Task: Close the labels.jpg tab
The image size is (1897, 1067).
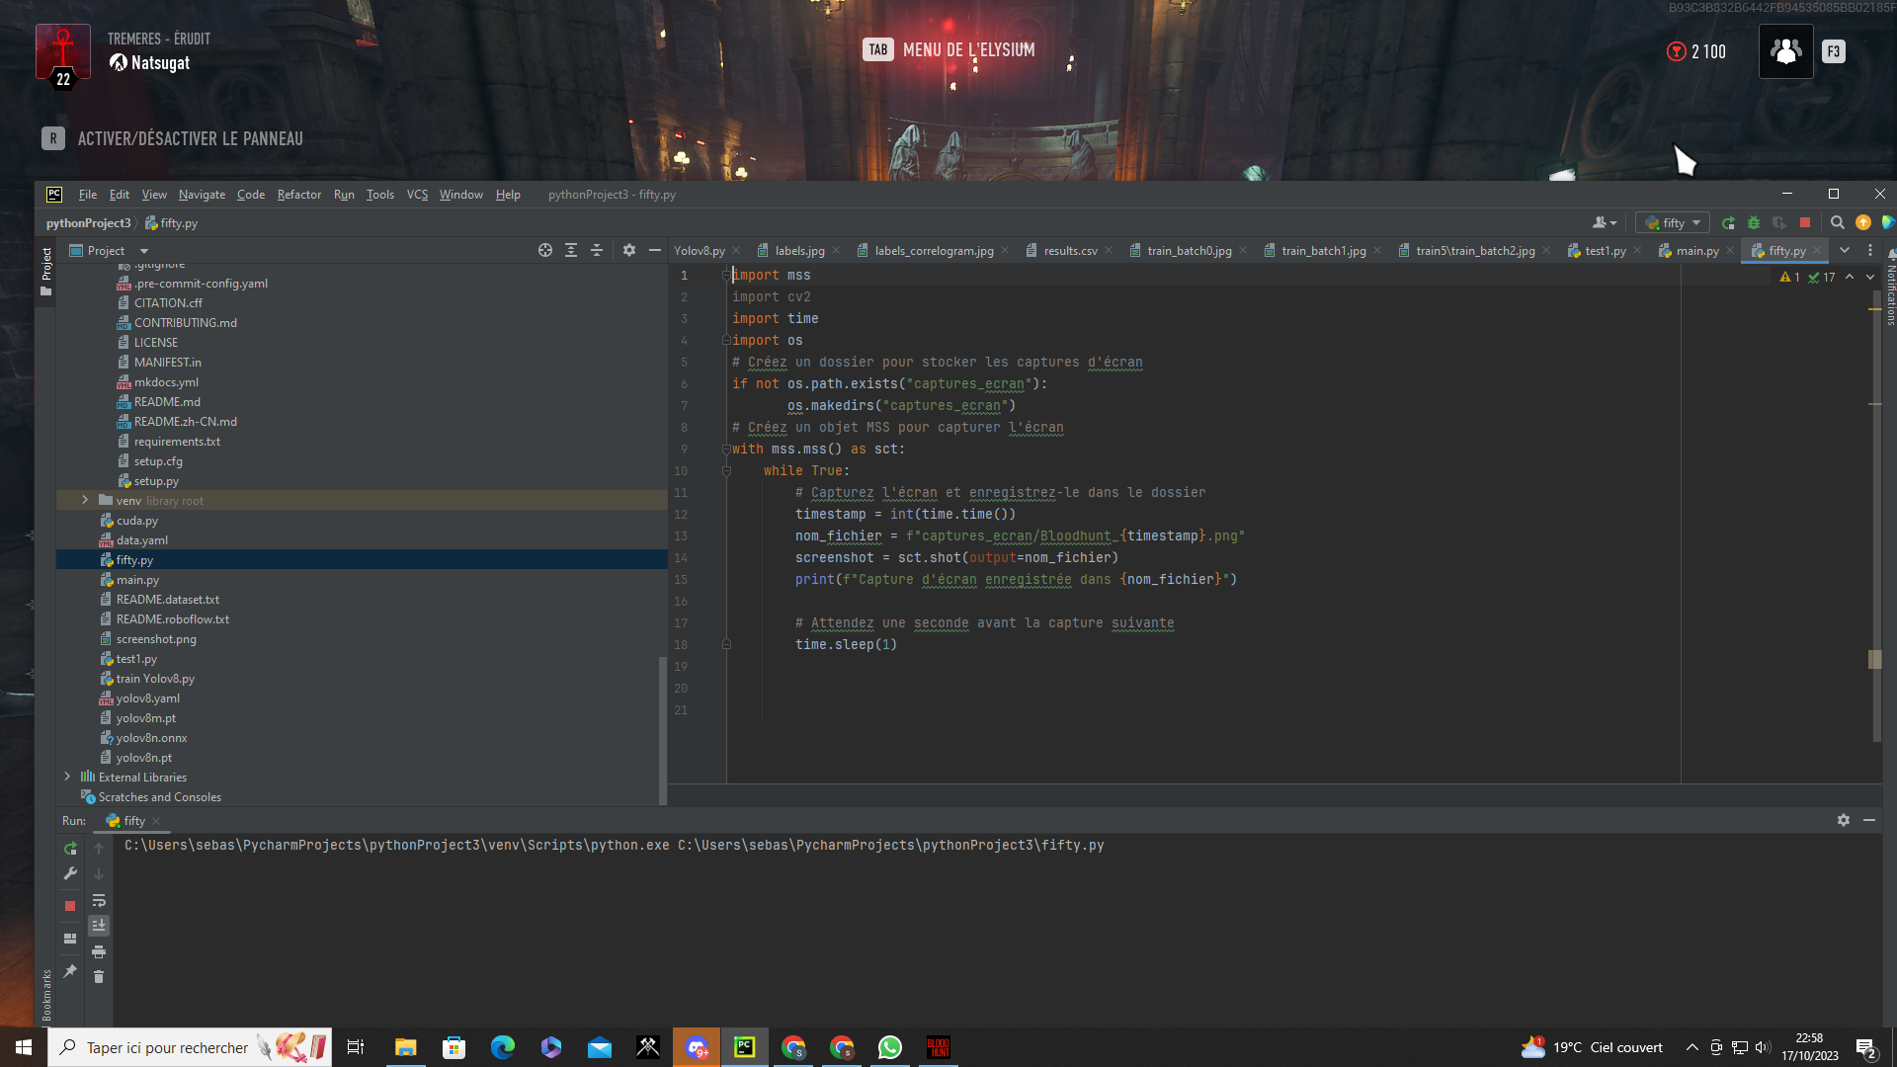Action: pos(836,251)
